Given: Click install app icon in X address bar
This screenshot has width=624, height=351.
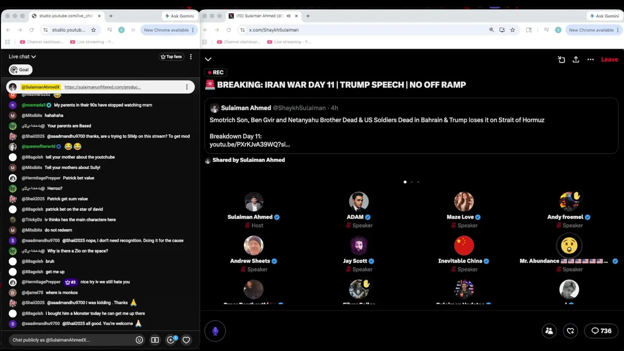Looking at the screenshot, I should click(502, 30).
